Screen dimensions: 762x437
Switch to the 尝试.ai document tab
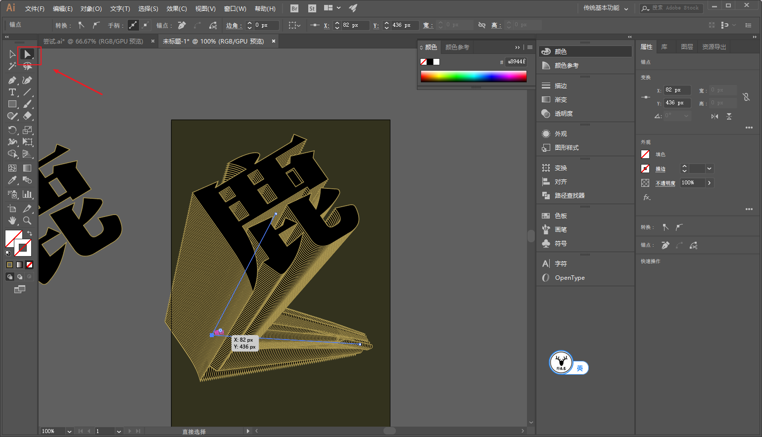click(93, 42)
